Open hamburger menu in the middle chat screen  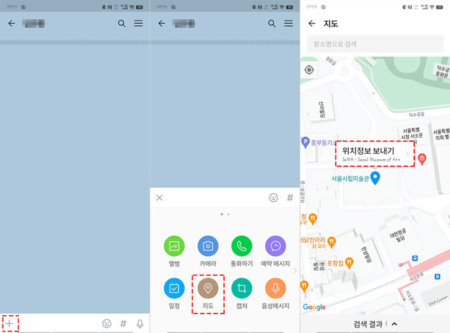pos(288,23)
